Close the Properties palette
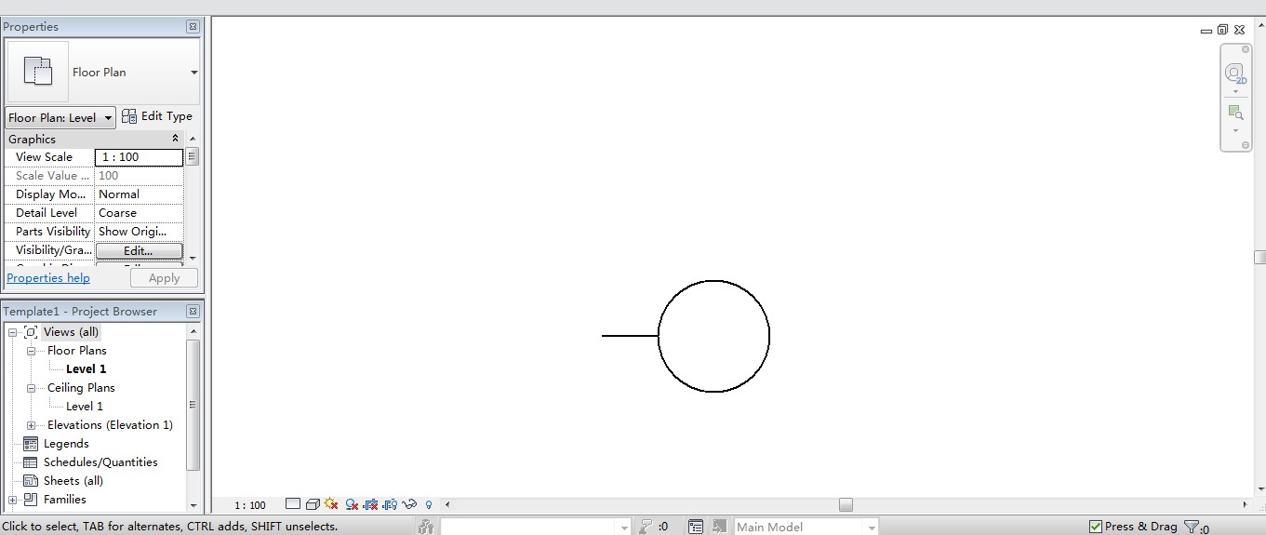The width and height of the screenshot is (1266, 535). [193, 27]
